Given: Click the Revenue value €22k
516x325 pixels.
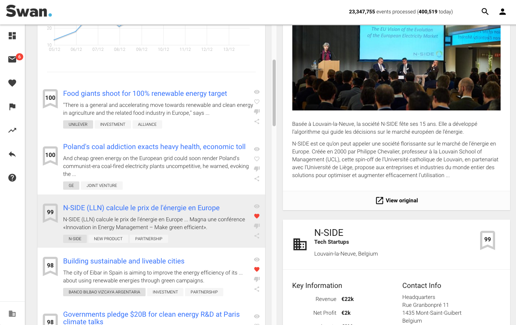Looking at the screenshot, I should pyautogui.click(x=348, y=299).
